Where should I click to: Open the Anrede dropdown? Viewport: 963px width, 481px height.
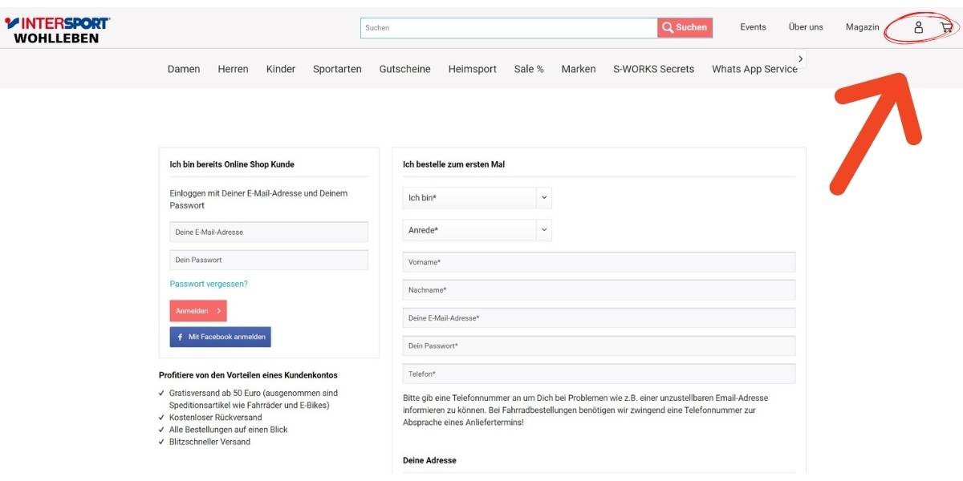pyautogui.click(x=477, y=231)
